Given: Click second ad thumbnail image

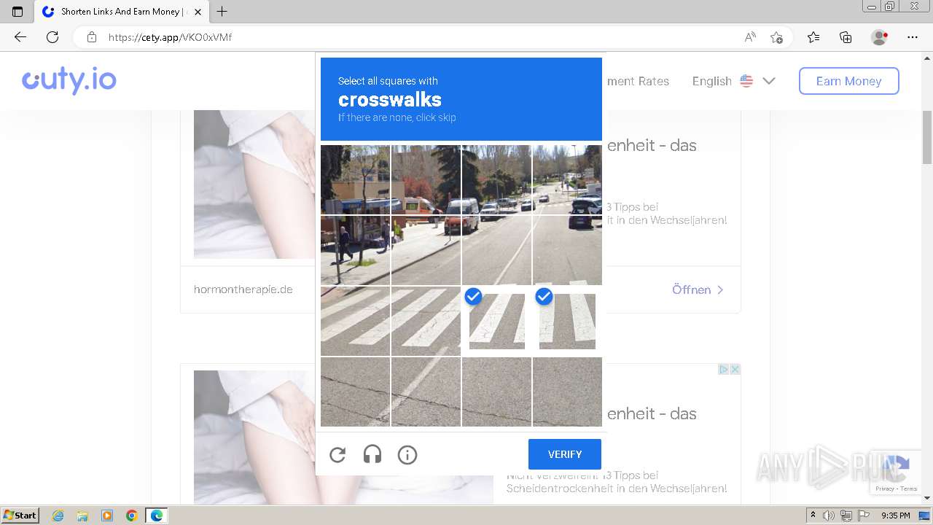Looking at the screenshot, I should pos(254,437).
